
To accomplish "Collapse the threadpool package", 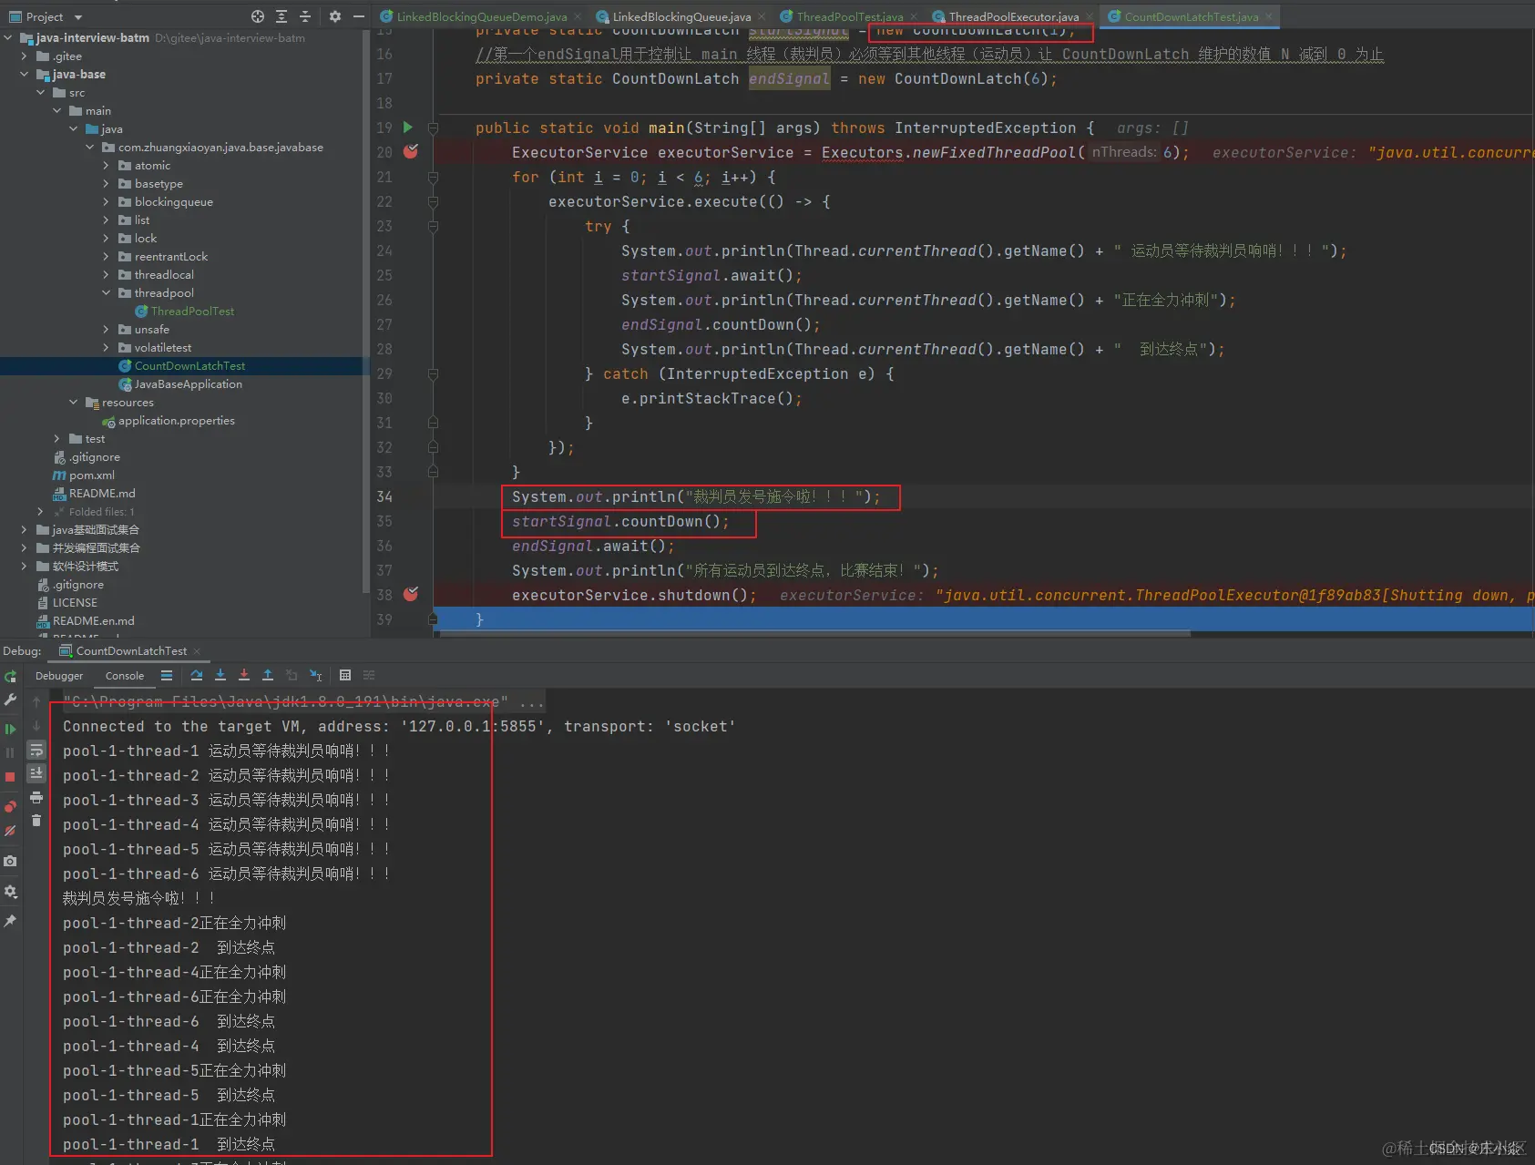I will coord(107,293).
